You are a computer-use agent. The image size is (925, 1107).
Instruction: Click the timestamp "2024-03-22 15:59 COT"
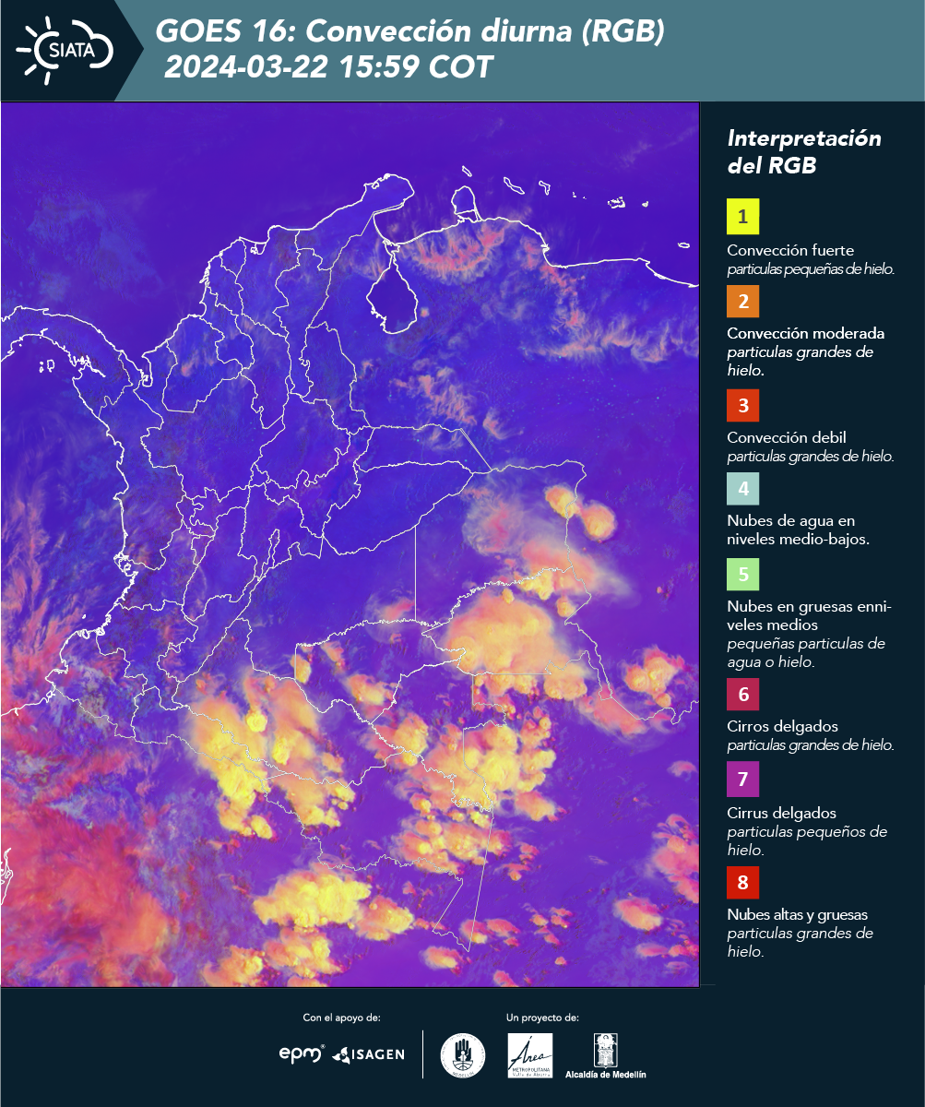pyautogui.click(x=329, y=67)
